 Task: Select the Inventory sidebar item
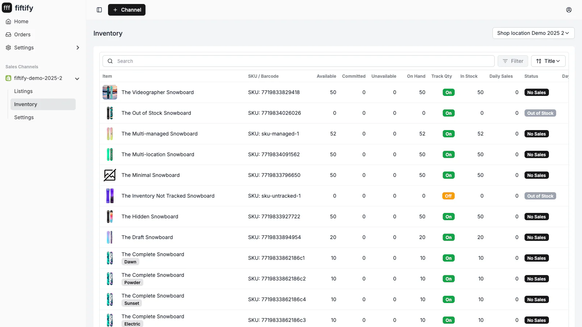[25, 104]
